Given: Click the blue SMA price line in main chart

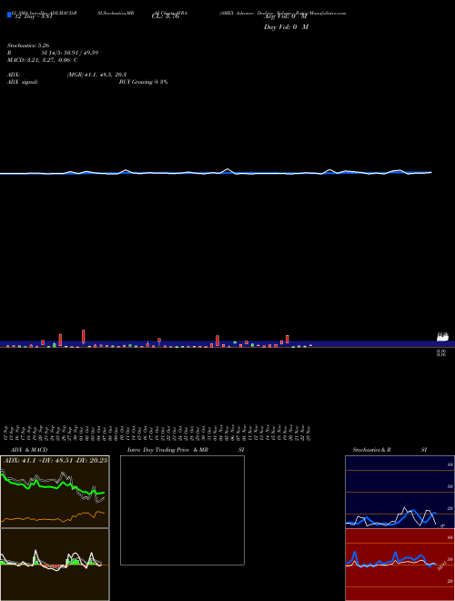Looking at the screenshot, I should tap(216, 173).
